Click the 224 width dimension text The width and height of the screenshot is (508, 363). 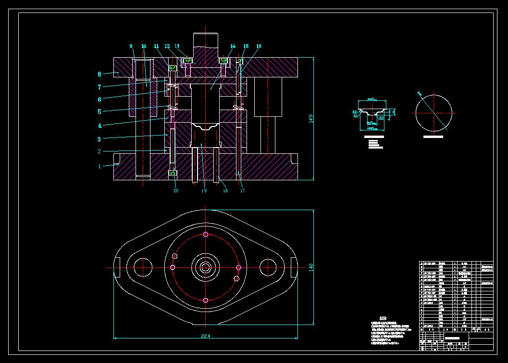[x=205, y=336]
